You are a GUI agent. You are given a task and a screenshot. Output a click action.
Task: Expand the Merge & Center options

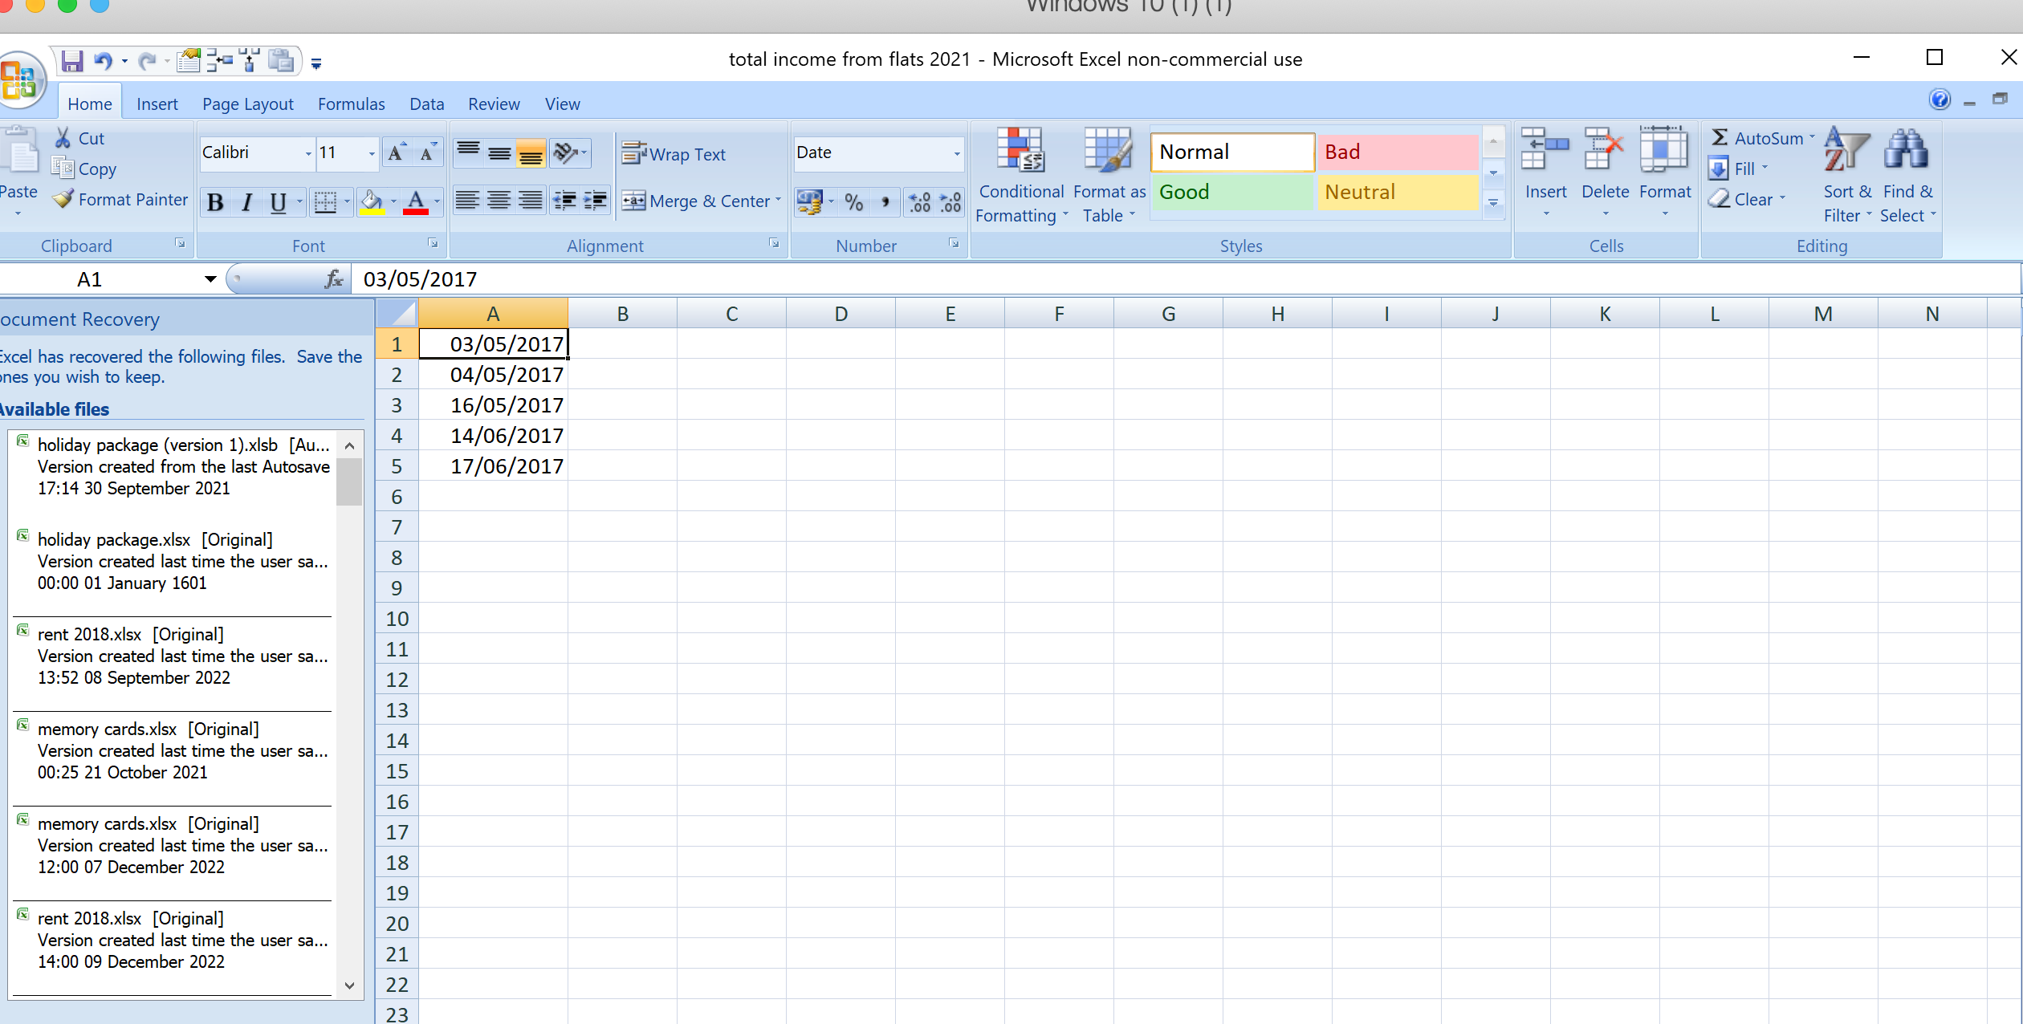[x=777, y=201]
